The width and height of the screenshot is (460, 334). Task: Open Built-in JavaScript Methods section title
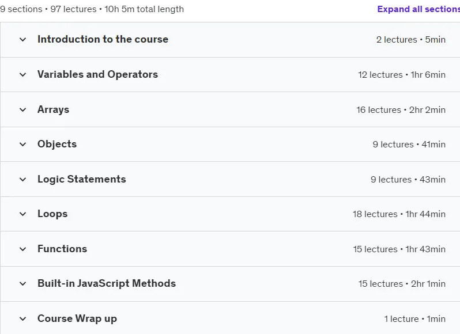[x=107, y=283]
